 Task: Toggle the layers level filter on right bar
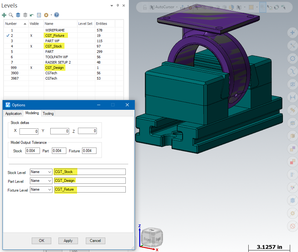(292, 200)
